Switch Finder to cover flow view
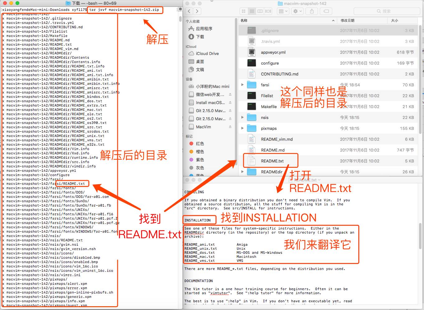 pyautogui.click(x=268, y=11)
